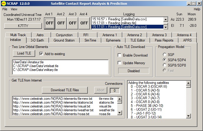The height and width of the screenshot is (131, 203).
Task: Switch to the APRS tab
Action: 187,40
